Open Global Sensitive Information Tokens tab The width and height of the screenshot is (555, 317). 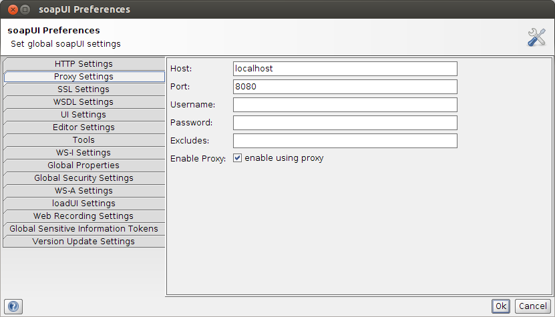pos(84,229)
